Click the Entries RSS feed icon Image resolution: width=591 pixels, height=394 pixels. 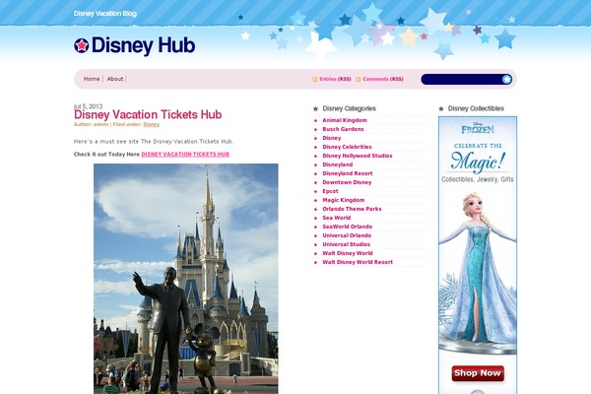[315, 79]
